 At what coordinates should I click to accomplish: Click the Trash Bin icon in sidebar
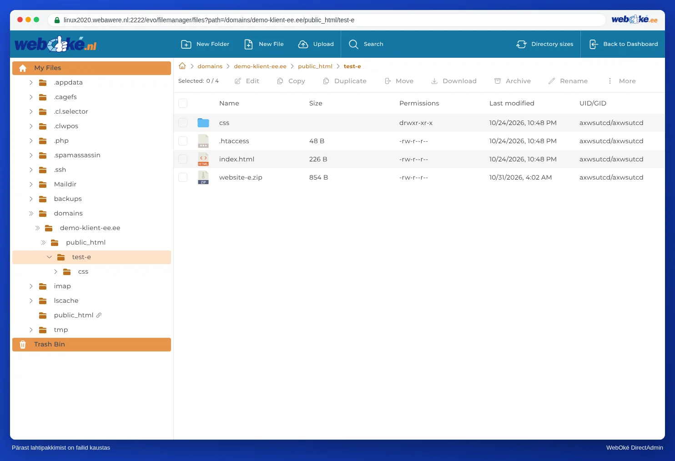point(23,345)
